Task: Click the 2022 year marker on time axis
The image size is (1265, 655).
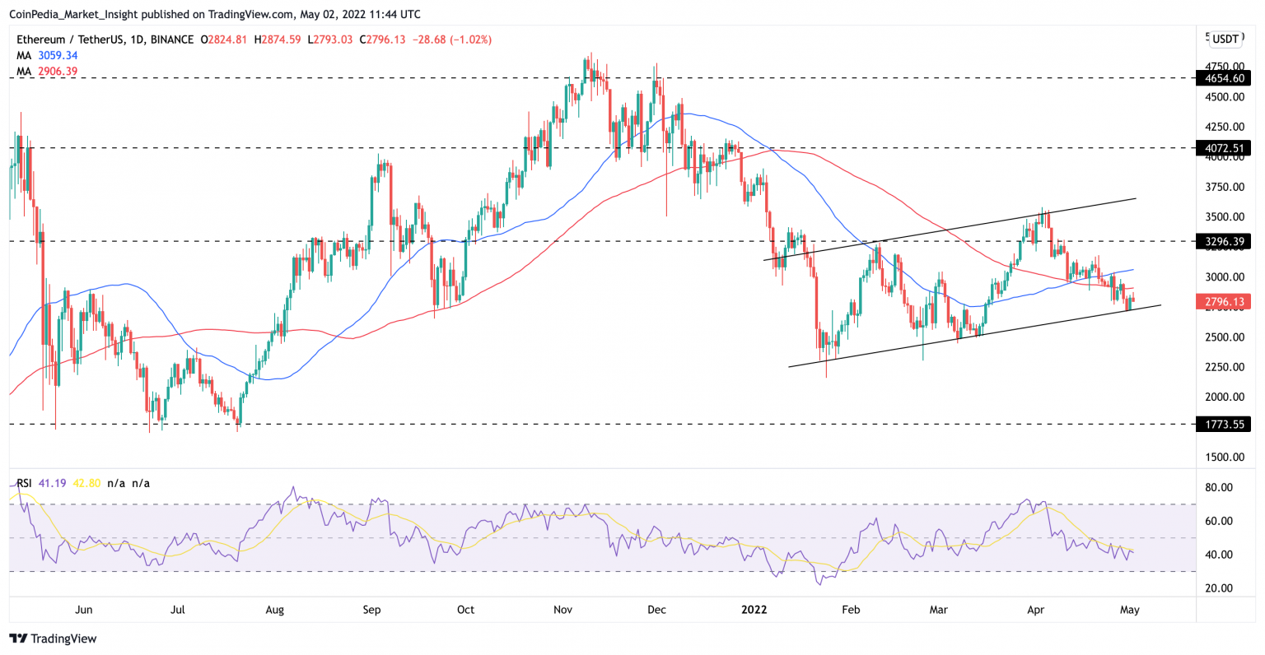Action: pos(754,610)
